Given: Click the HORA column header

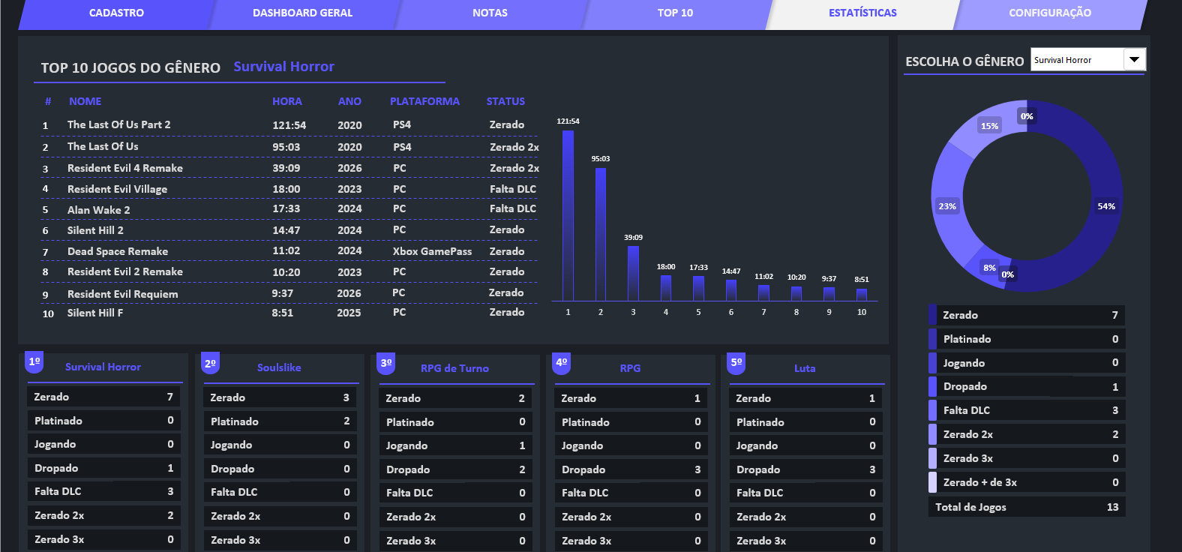Looking at the screenshot, I should pyautogui.click(x=287, y=101).
